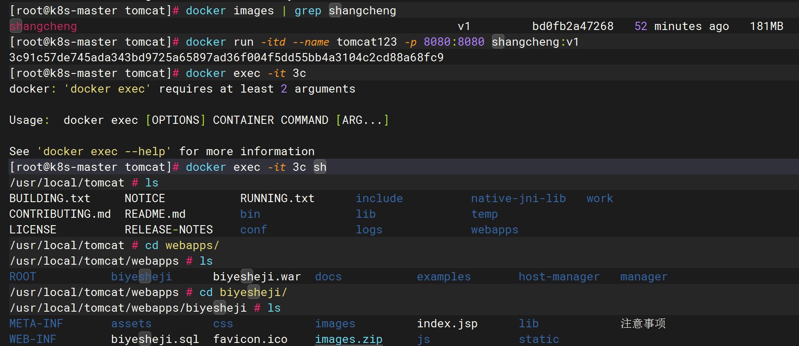
Task: Click the native-jni-lib directory name
Action: coord(518,199)
